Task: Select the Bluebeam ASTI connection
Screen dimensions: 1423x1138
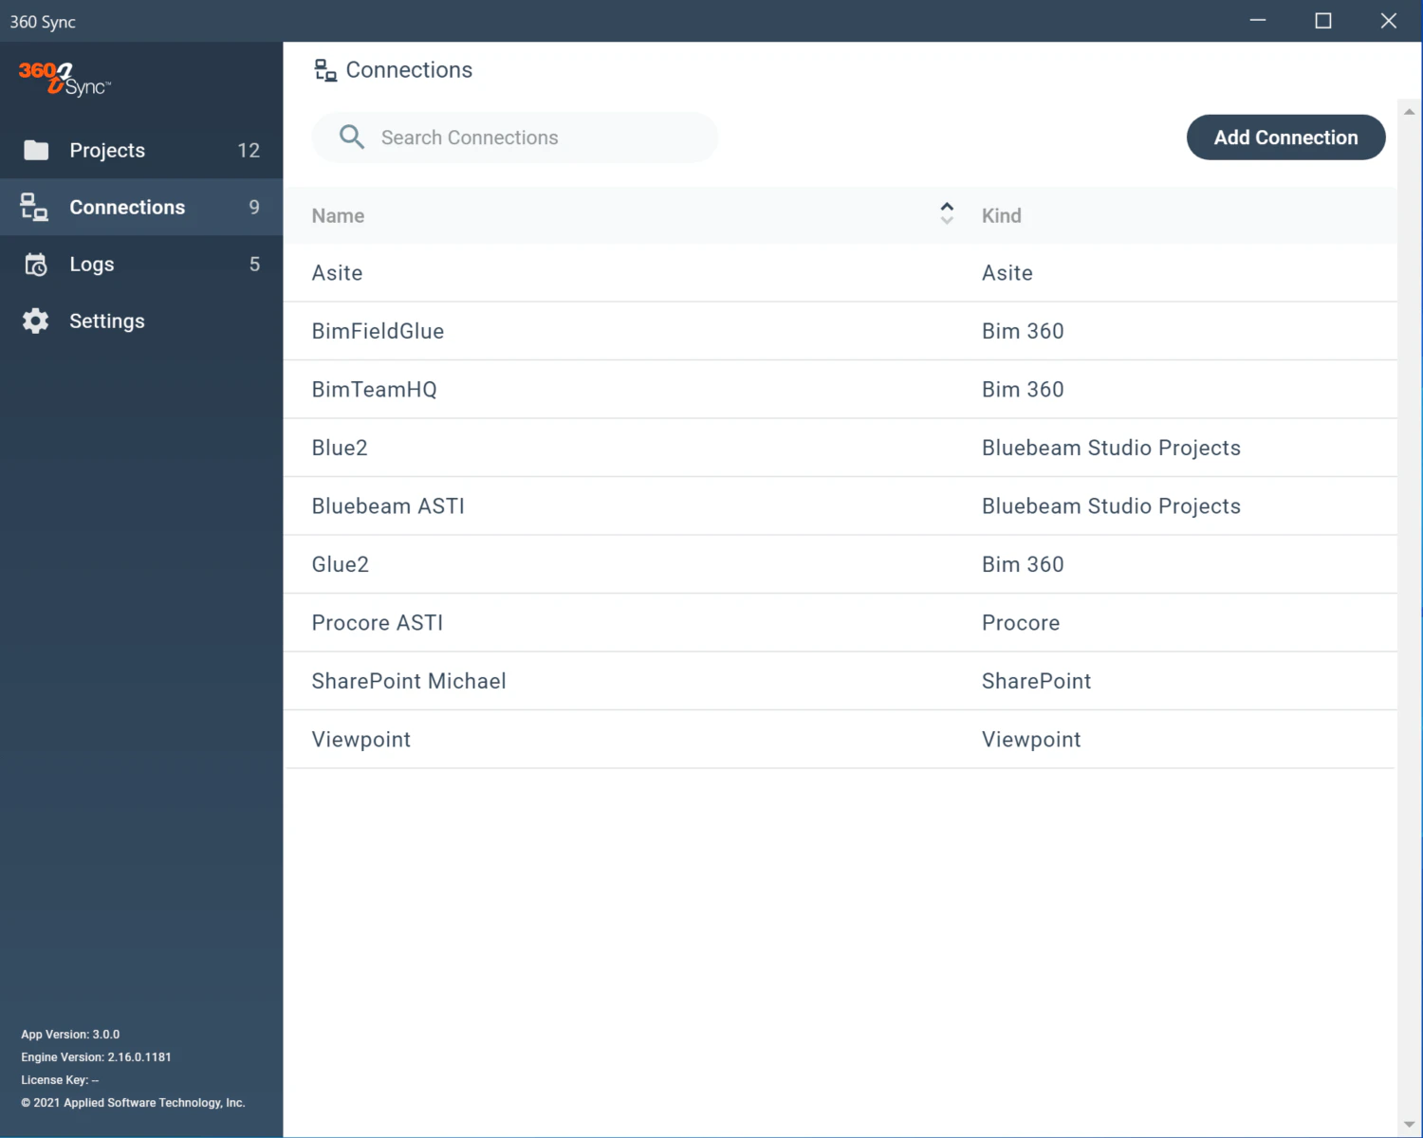Action: point(388,506)
